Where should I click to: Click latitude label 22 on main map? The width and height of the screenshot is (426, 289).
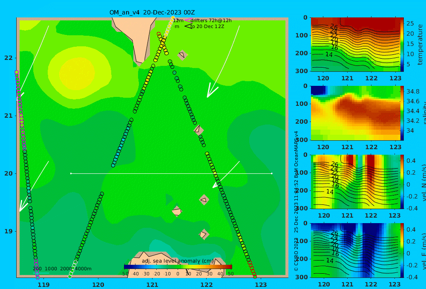[8, 58]
